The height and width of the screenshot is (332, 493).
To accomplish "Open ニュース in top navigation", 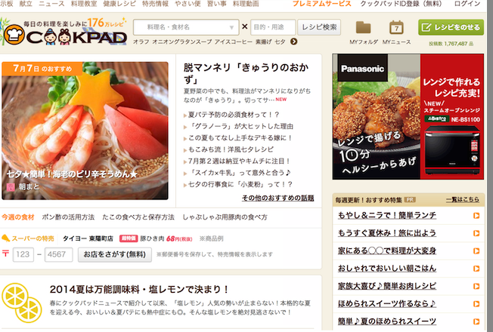I will 51,4.
